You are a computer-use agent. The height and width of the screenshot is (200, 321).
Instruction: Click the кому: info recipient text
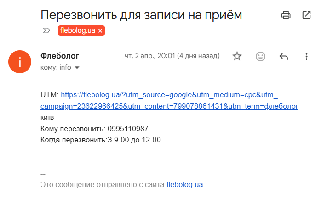(x=56, y=67)
